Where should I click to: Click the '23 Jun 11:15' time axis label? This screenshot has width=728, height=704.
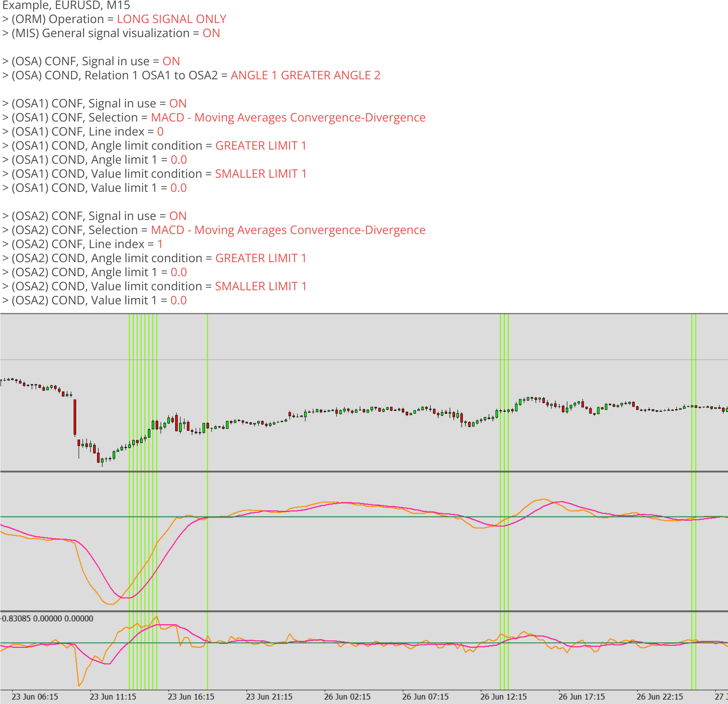point(113,697)
